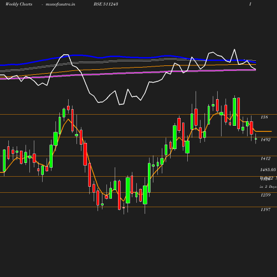
Task: Click the "1485.05" current price value
Action: pyautogui.click(x=268, y=170)
